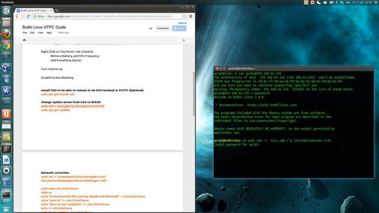
Task: Open the webcam app in dock
Action: click(7, 171)
